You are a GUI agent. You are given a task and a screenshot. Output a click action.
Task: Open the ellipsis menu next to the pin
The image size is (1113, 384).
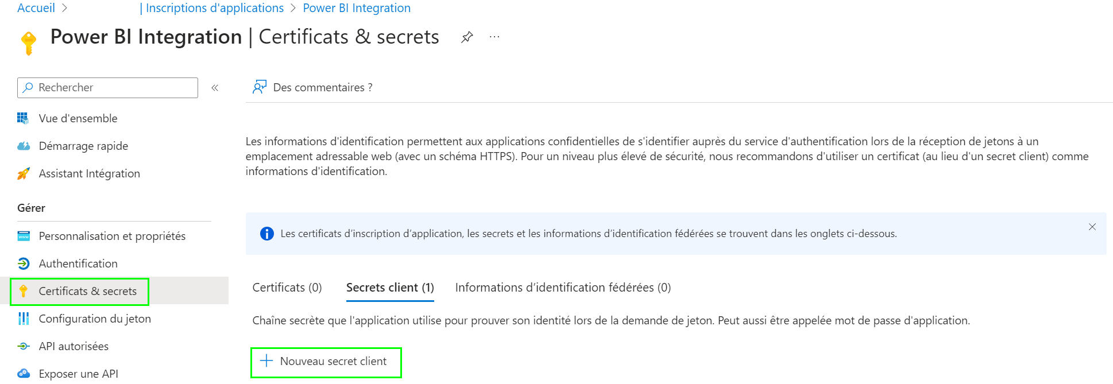494,37
